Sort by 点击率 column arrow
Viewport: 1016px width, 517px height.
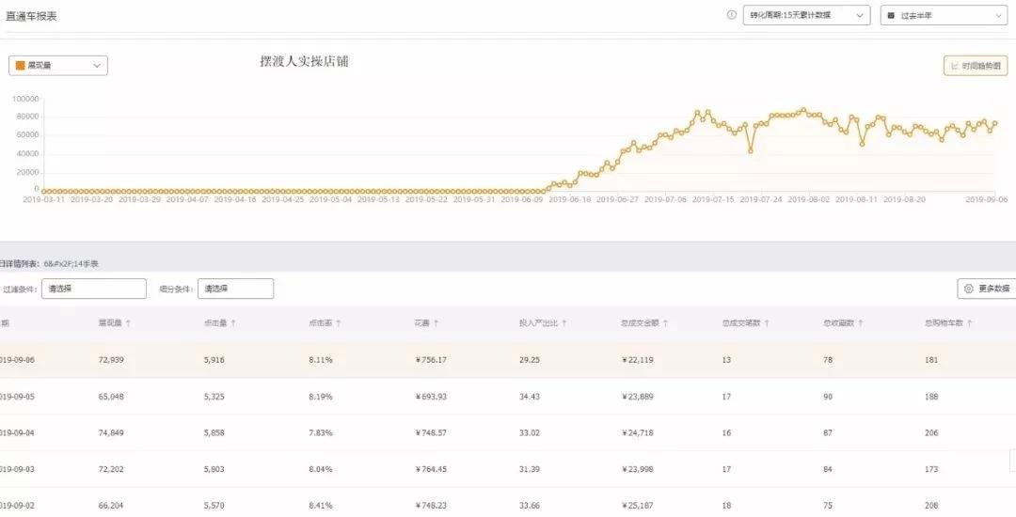click(339, 323)
